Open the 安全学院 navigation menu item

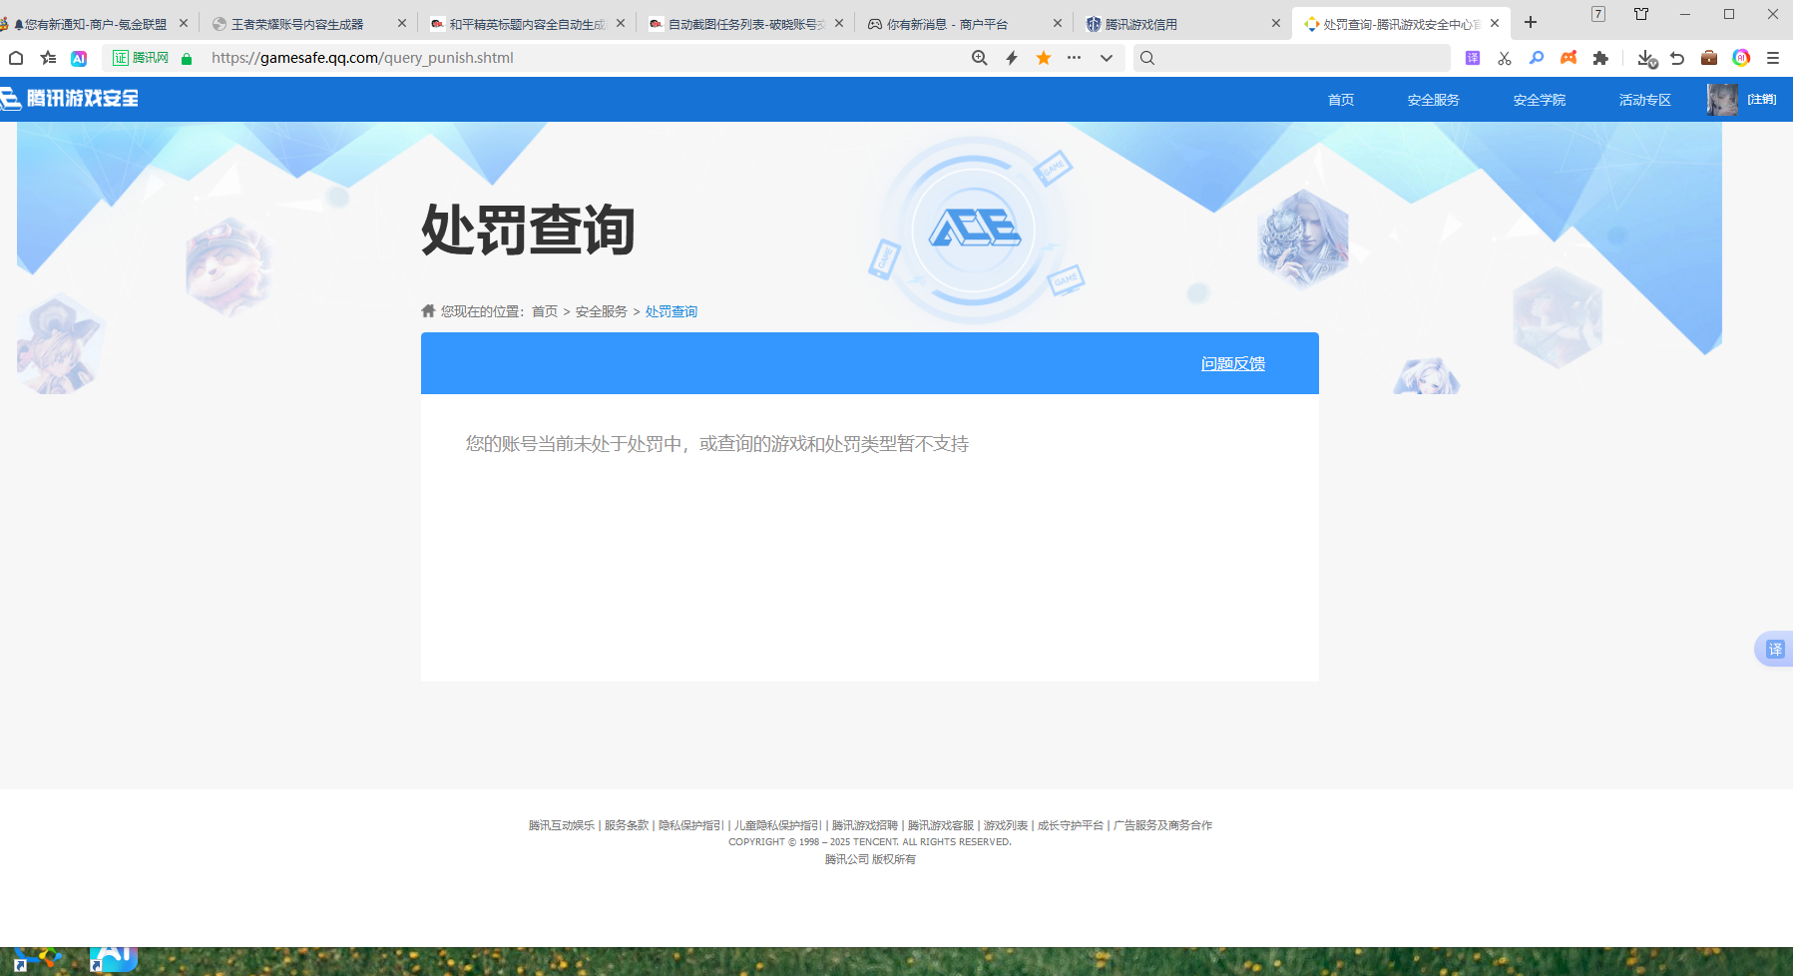(1540, 100)
